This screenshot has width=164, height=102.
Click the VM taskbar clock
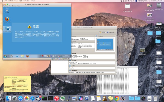[x=66, y=56]
